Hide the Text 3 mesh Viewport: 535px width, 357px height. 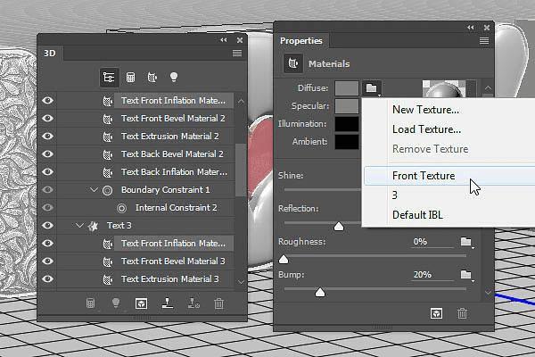(x=48, y=225)
